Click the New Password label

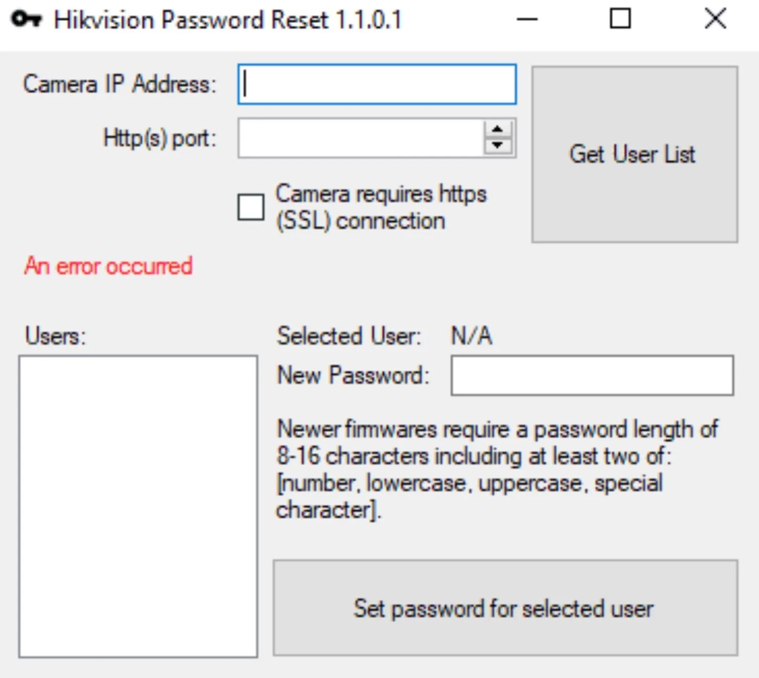(353, 375)
